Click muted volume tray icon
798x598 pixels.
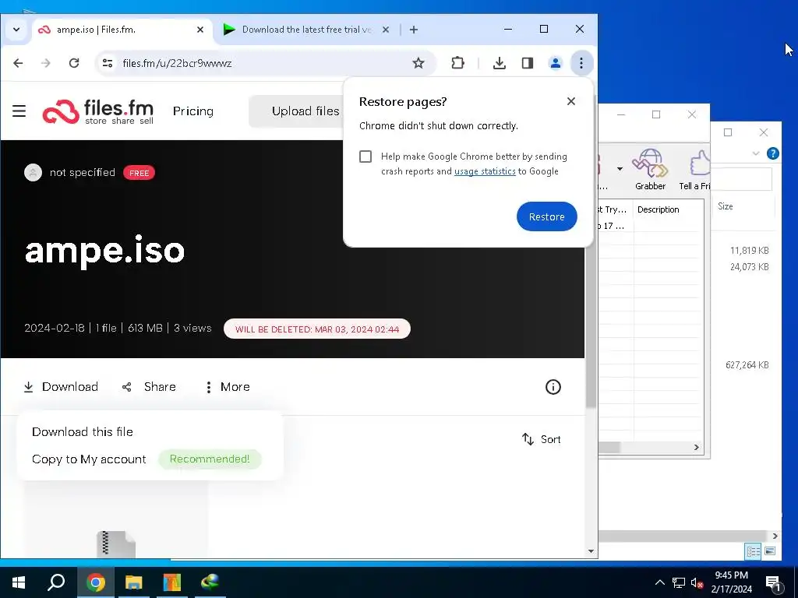[x=697, y=583]
